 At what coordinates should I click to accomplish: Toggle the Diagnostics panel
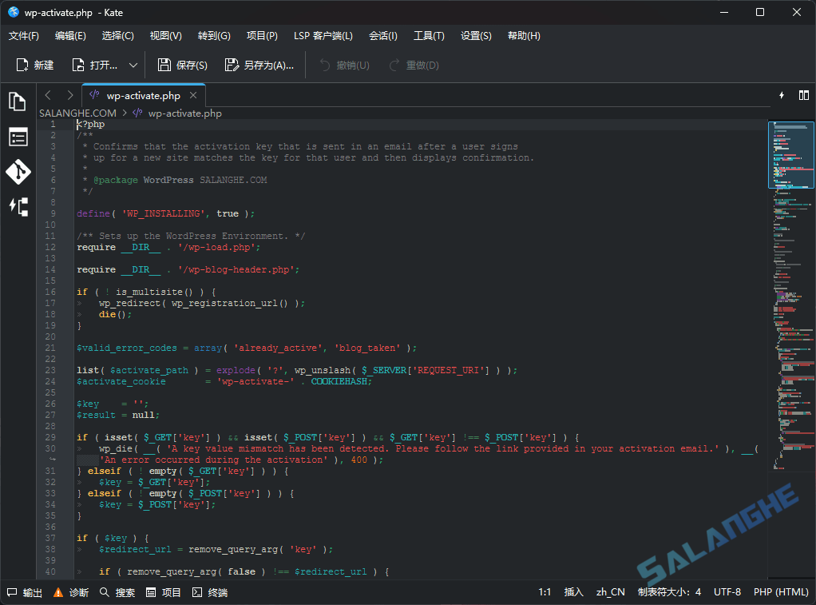point(71,592)
